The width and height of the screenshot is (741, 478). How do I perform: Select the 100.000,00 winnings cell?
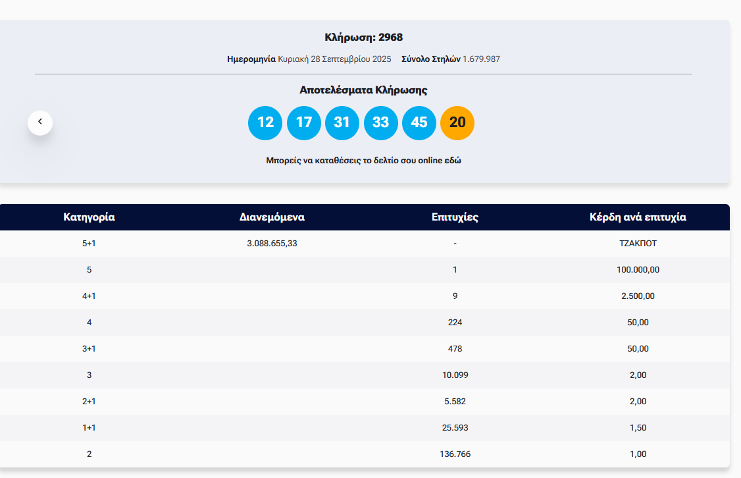[638, 270]
